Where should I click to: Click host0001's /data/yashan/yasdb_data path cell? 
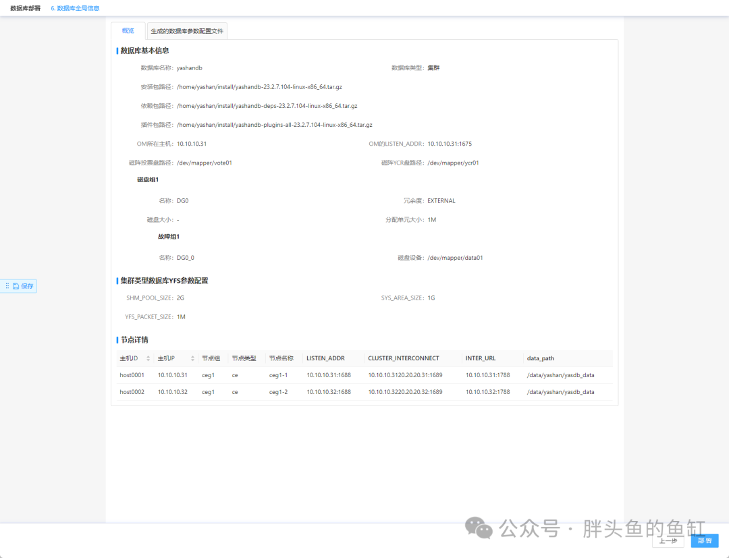(x=561, y=375)
